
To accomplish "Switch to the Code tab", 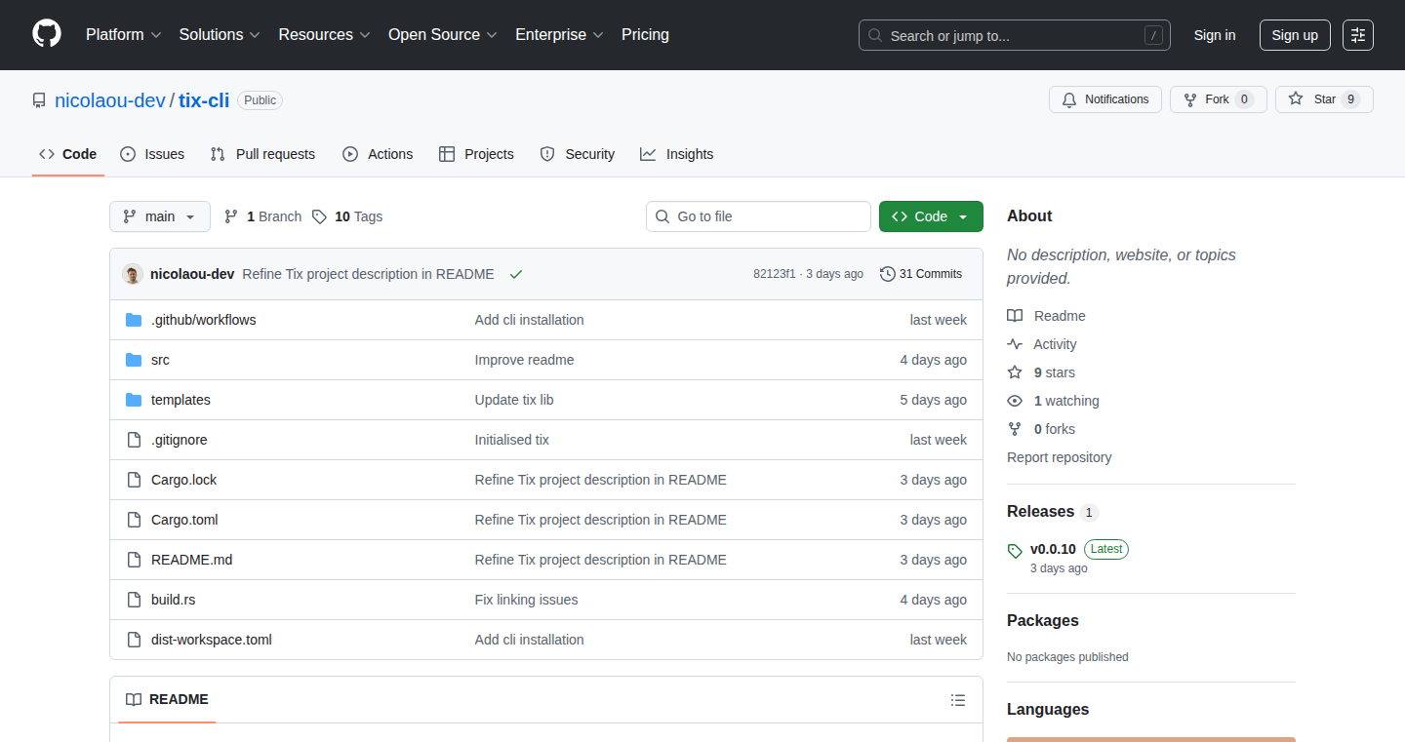I will (68, 154).
